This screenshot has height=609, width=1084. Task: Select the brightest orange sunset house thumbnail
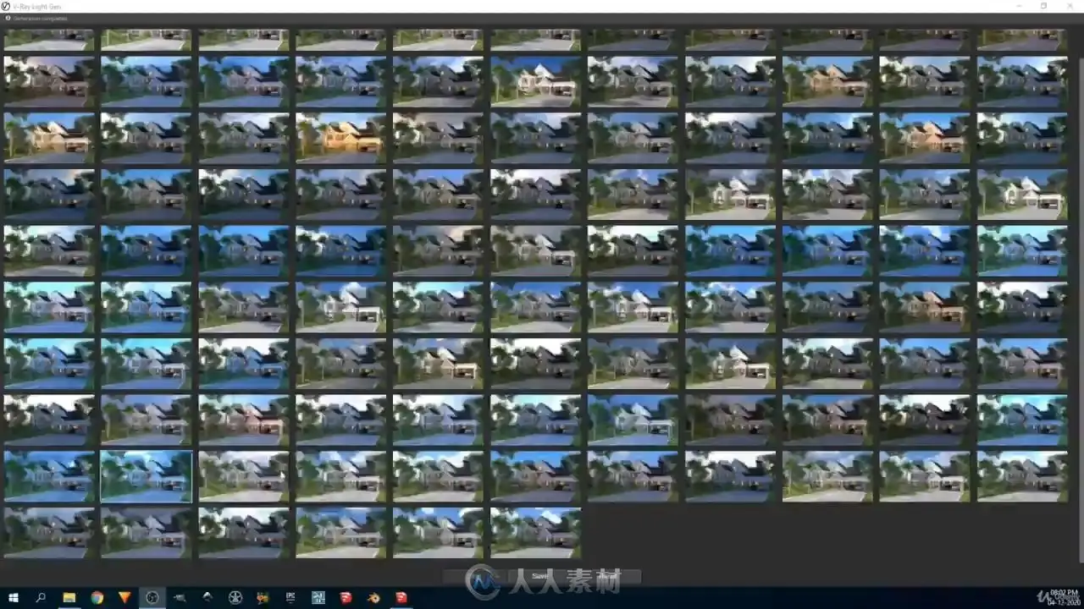341,139
